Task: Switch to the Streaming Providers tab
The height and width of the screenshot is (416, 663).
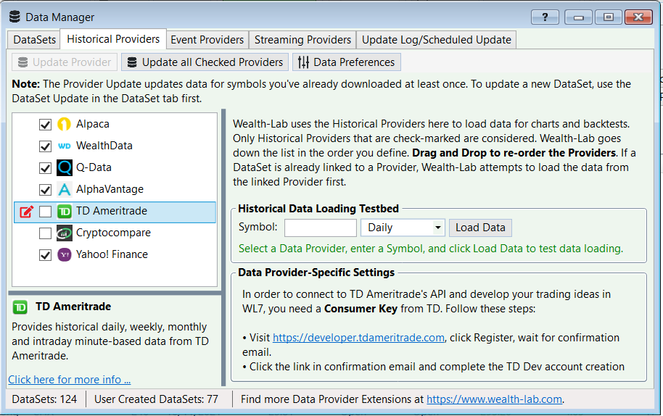Action: pos(302,40)
